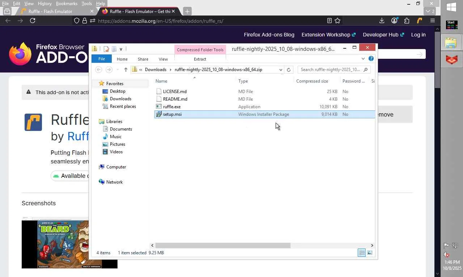List all Firefox tabs dropdown
Viewport: 463px width, 277px height.
point(430,11)
